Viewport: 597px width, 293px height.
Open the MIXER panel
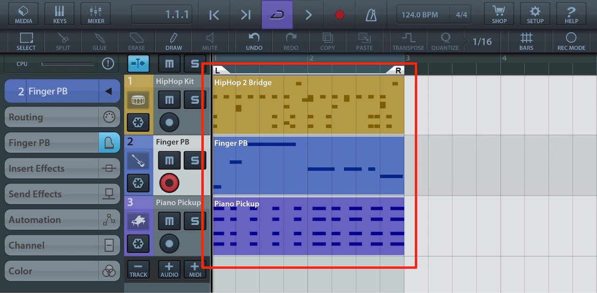point(96,14)
